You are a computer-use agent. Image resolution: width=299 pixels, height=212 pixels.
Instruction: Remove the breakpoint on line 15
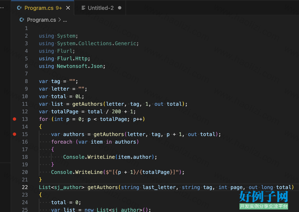(x=14, y=134)
